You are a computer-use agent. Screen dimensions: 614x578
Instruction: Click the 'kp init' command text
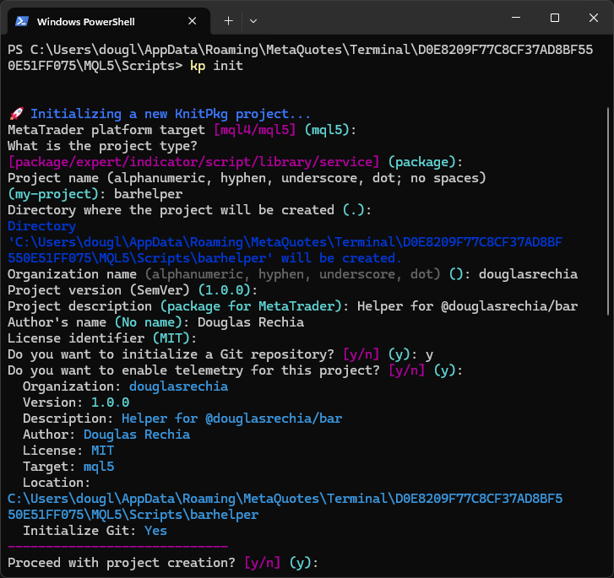point(216,66)
